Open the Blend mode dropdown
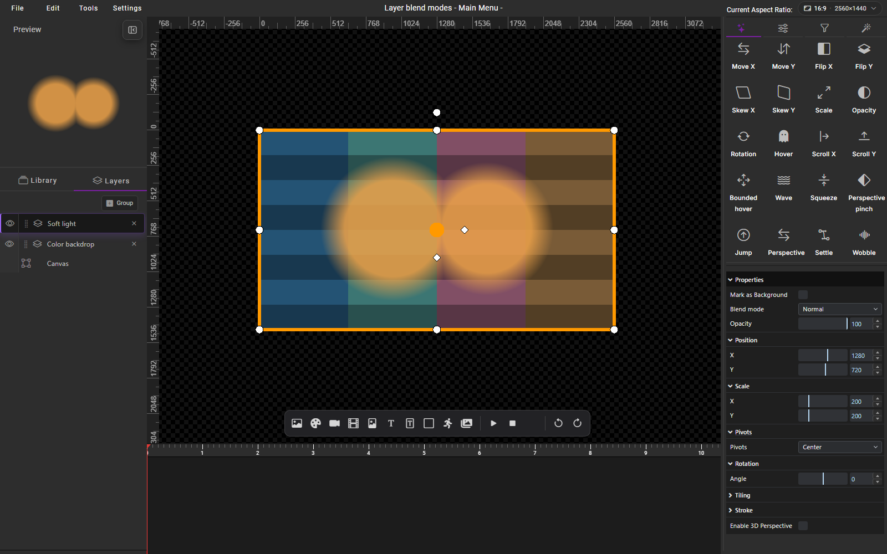Screen dimensions: 887x554 pyautogui.click(x=840, y=309)
